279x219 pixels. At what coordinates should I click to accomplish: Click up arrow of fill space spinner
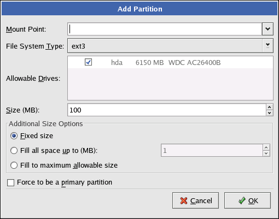pyautogui.click(x=266, y=147)
